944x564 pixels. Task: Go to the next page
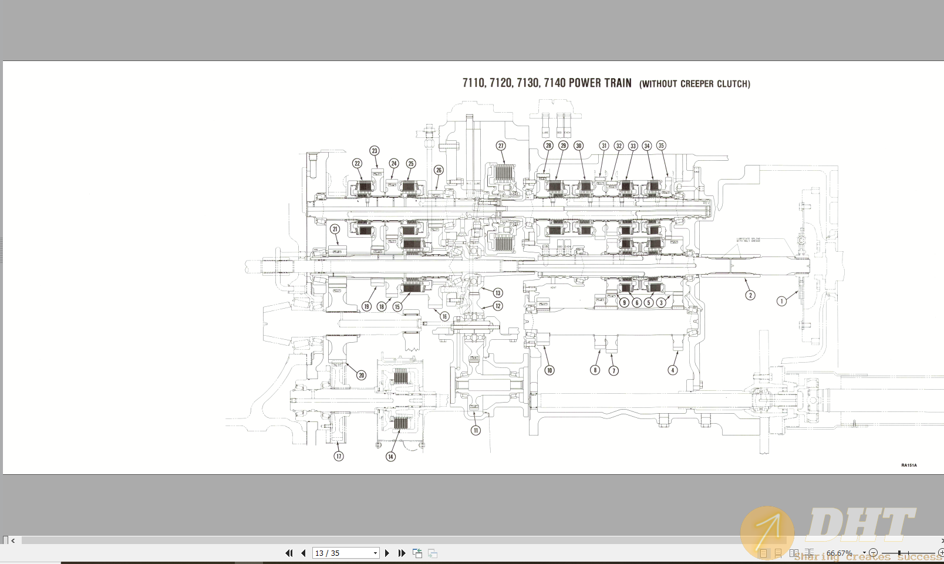pyautogui.click(x=387, y=553)
